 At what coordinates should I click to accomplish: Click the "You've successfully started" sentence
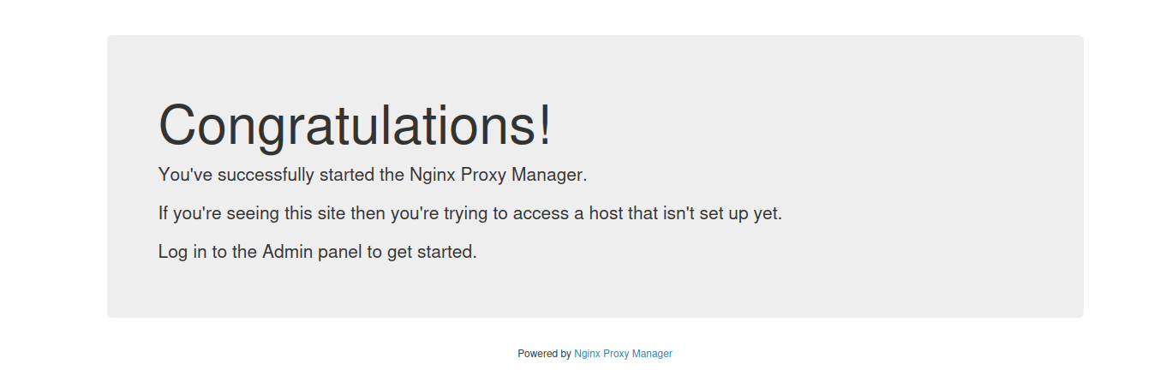click(373, 175)
